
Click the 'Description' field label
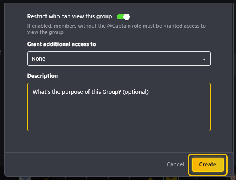[x=43, y=76]
